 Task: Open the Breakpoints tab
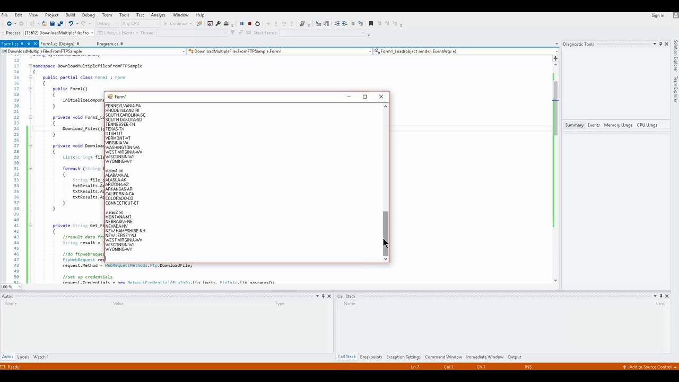tap(371, 357)
